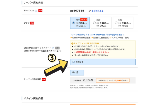Open help icon next to サーバーID
The height and width of the screenshot is (105, 159).
point(36,11)
